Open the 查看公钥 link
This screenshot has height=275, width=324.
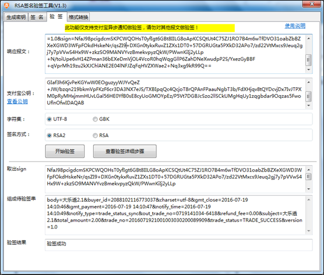pyautogui.click(x=17, y=101)
